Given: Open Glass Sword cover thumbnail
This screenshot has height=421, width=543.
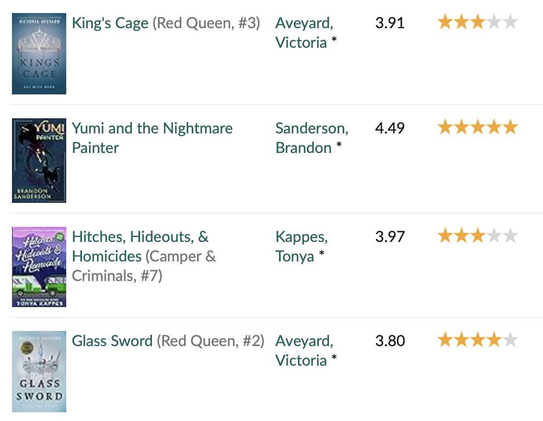Looking at the screenshot, I should pos(39,372).
